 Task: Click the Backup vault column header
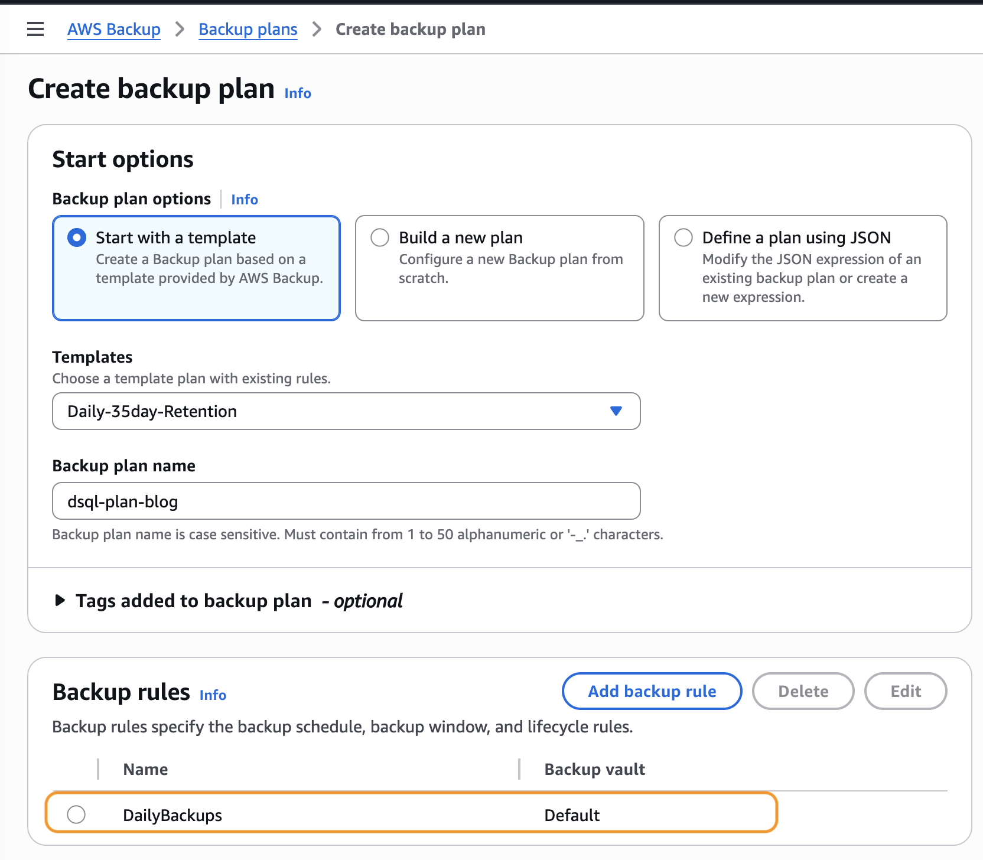point(594,769)
